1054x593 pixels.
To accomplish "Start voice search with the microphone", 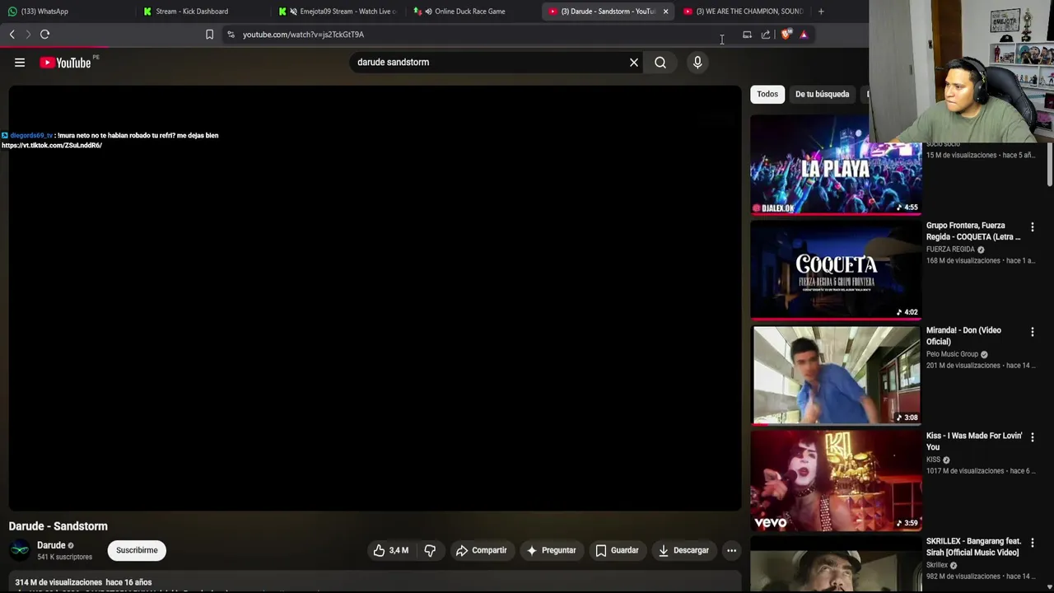I will pos(697,63).
